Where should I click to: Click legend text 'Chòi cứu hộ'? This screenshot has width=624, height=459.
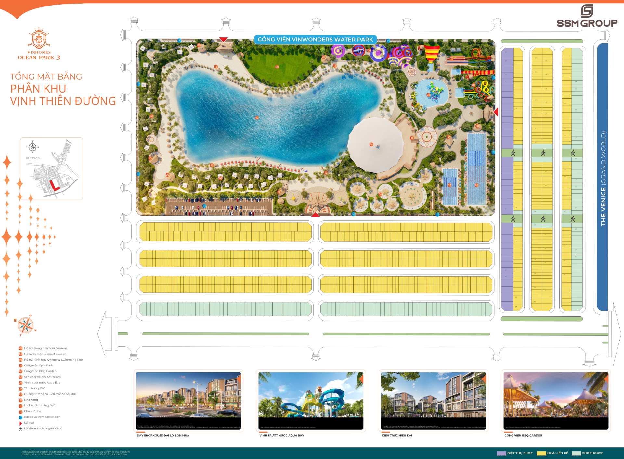(32, 411)
